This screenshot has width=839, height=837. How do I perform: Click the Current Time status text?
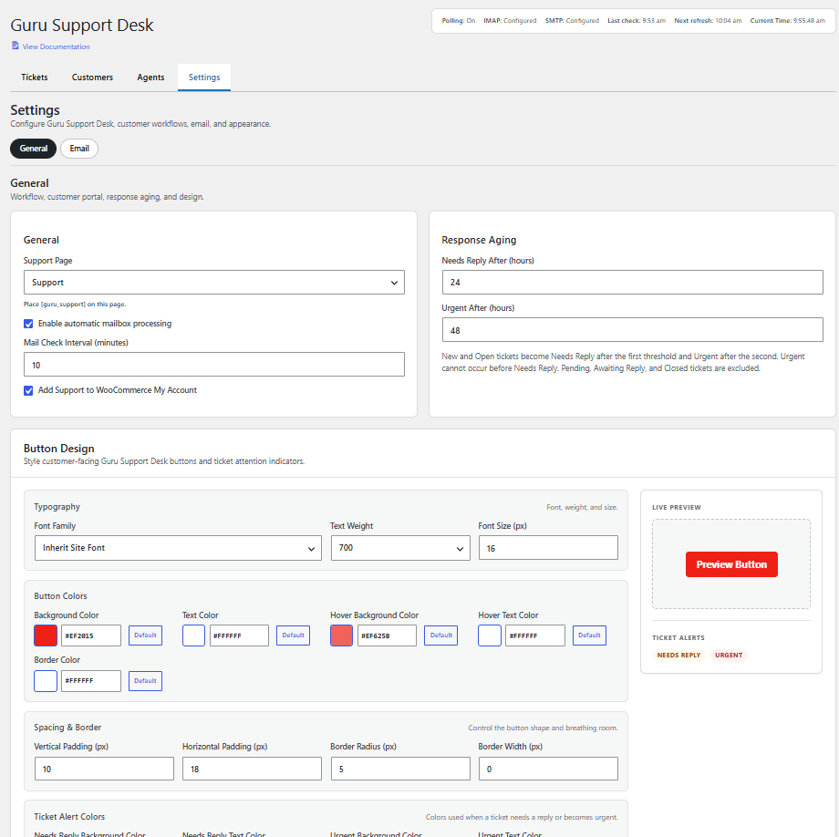click(x=788, y=21)
